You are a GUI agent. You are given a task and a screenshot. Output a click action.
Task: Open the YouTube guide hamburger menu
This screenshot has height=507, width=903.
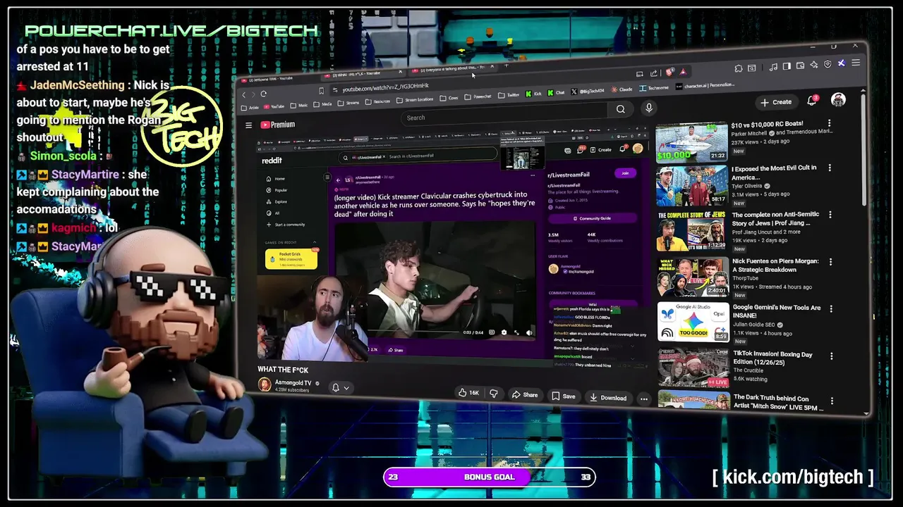click(248, 125)
